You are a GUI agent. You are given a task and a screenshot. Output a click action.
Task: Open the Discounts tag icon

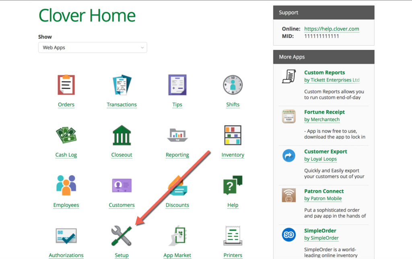click(177, 186)
